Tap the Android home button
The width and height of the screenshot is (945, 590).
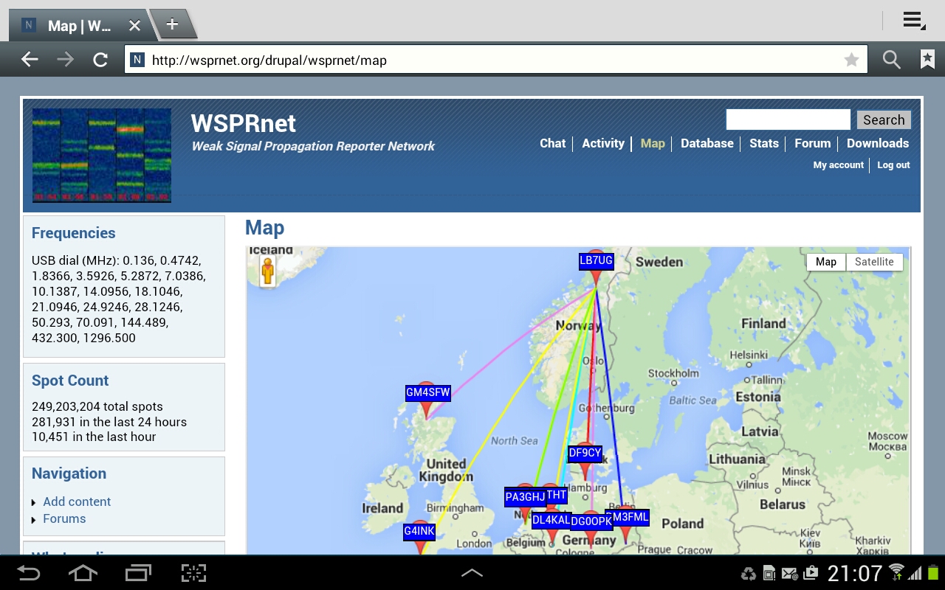point(83,573)
